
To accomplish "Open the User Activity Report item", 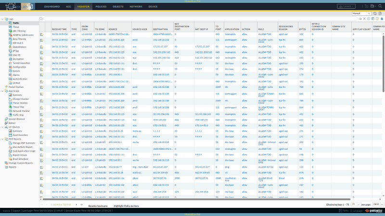I will pos(22,147).
